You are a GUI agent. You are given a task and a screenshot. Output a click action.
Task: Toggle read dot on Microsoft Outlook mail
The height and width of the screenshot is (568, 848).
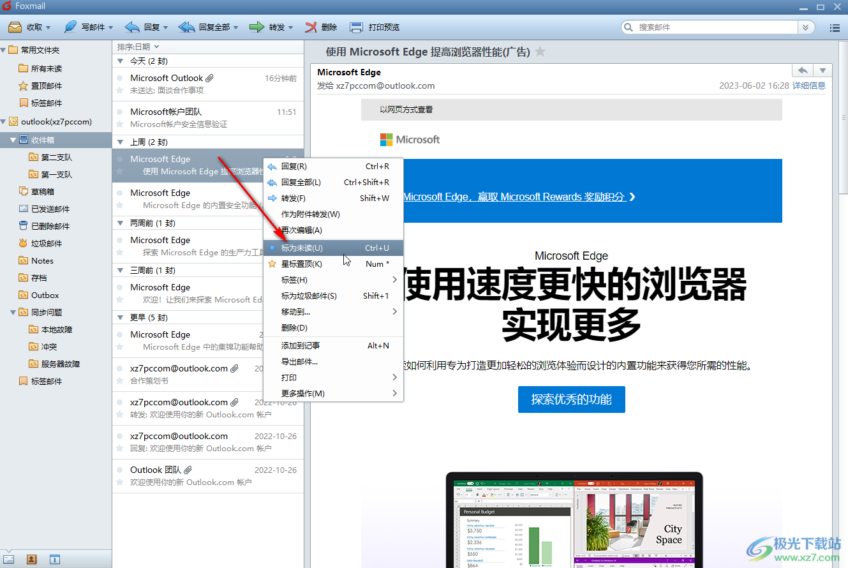click(119, 78)
